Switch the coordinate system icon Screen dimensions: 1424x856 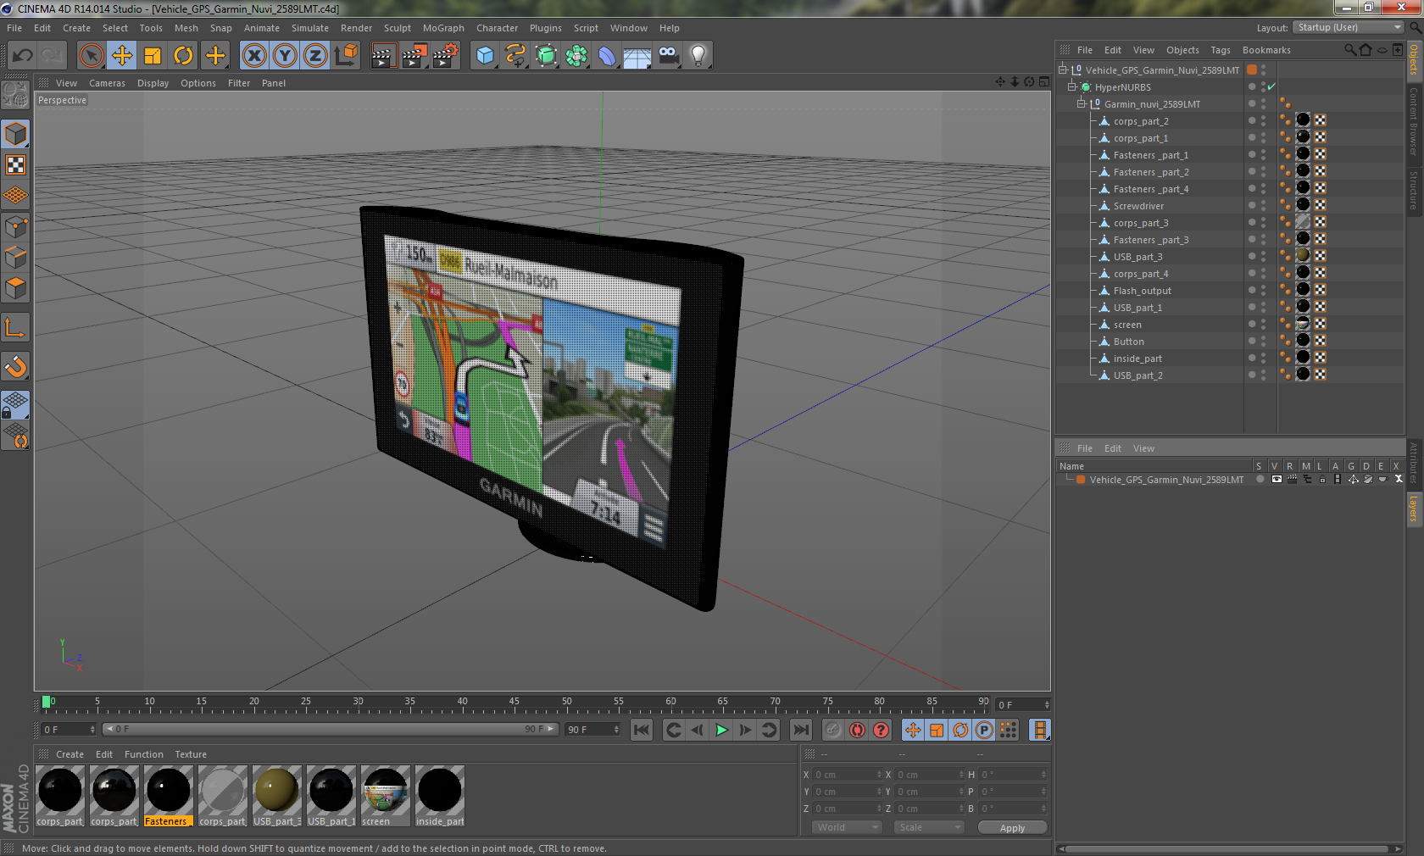(346, 56)
